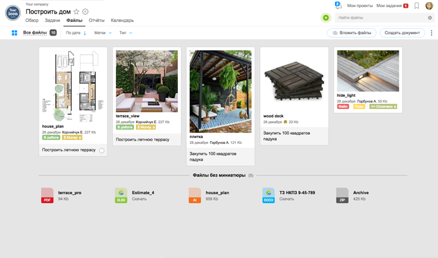Click the wood deck file title
The height and width of the screenshot is (258, 438).
[273, 116]
